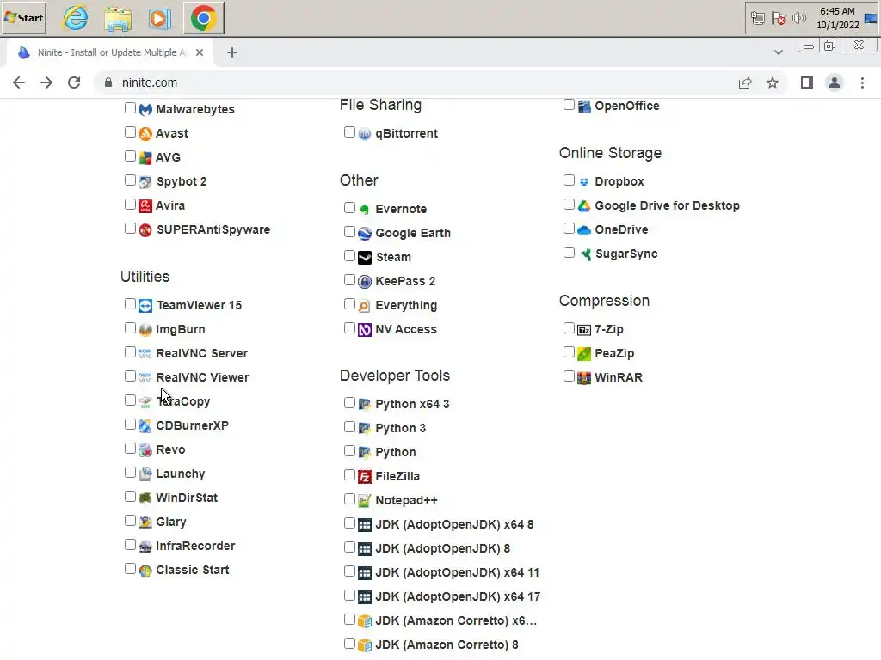
Task: Tick the RealVNC Server checkbox
Action: [x=130, y=351]
